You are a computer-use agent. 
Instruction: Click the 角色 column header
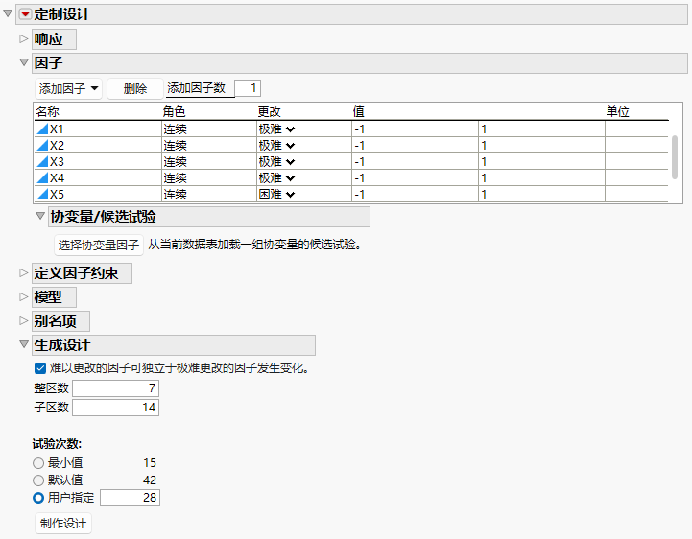[174, 111]
